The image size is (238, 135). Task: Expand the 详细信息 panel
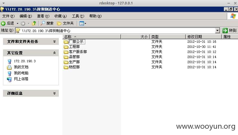(55, 93)
